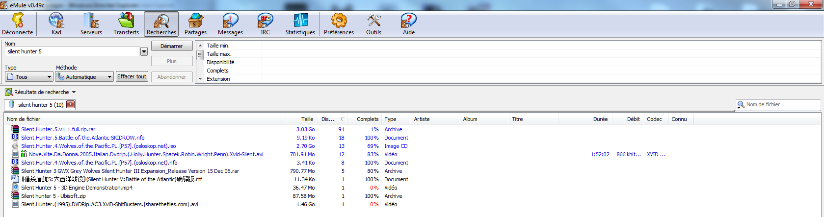Sort by Nom de fichier column header

click(145, 119)
